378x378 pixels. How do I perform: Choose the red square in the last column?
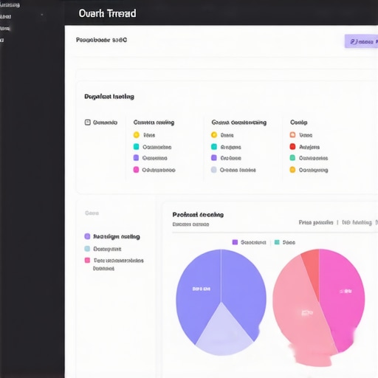292,147
